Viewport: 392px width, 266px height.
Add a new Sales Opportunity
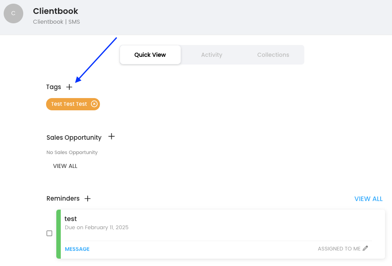111,136
